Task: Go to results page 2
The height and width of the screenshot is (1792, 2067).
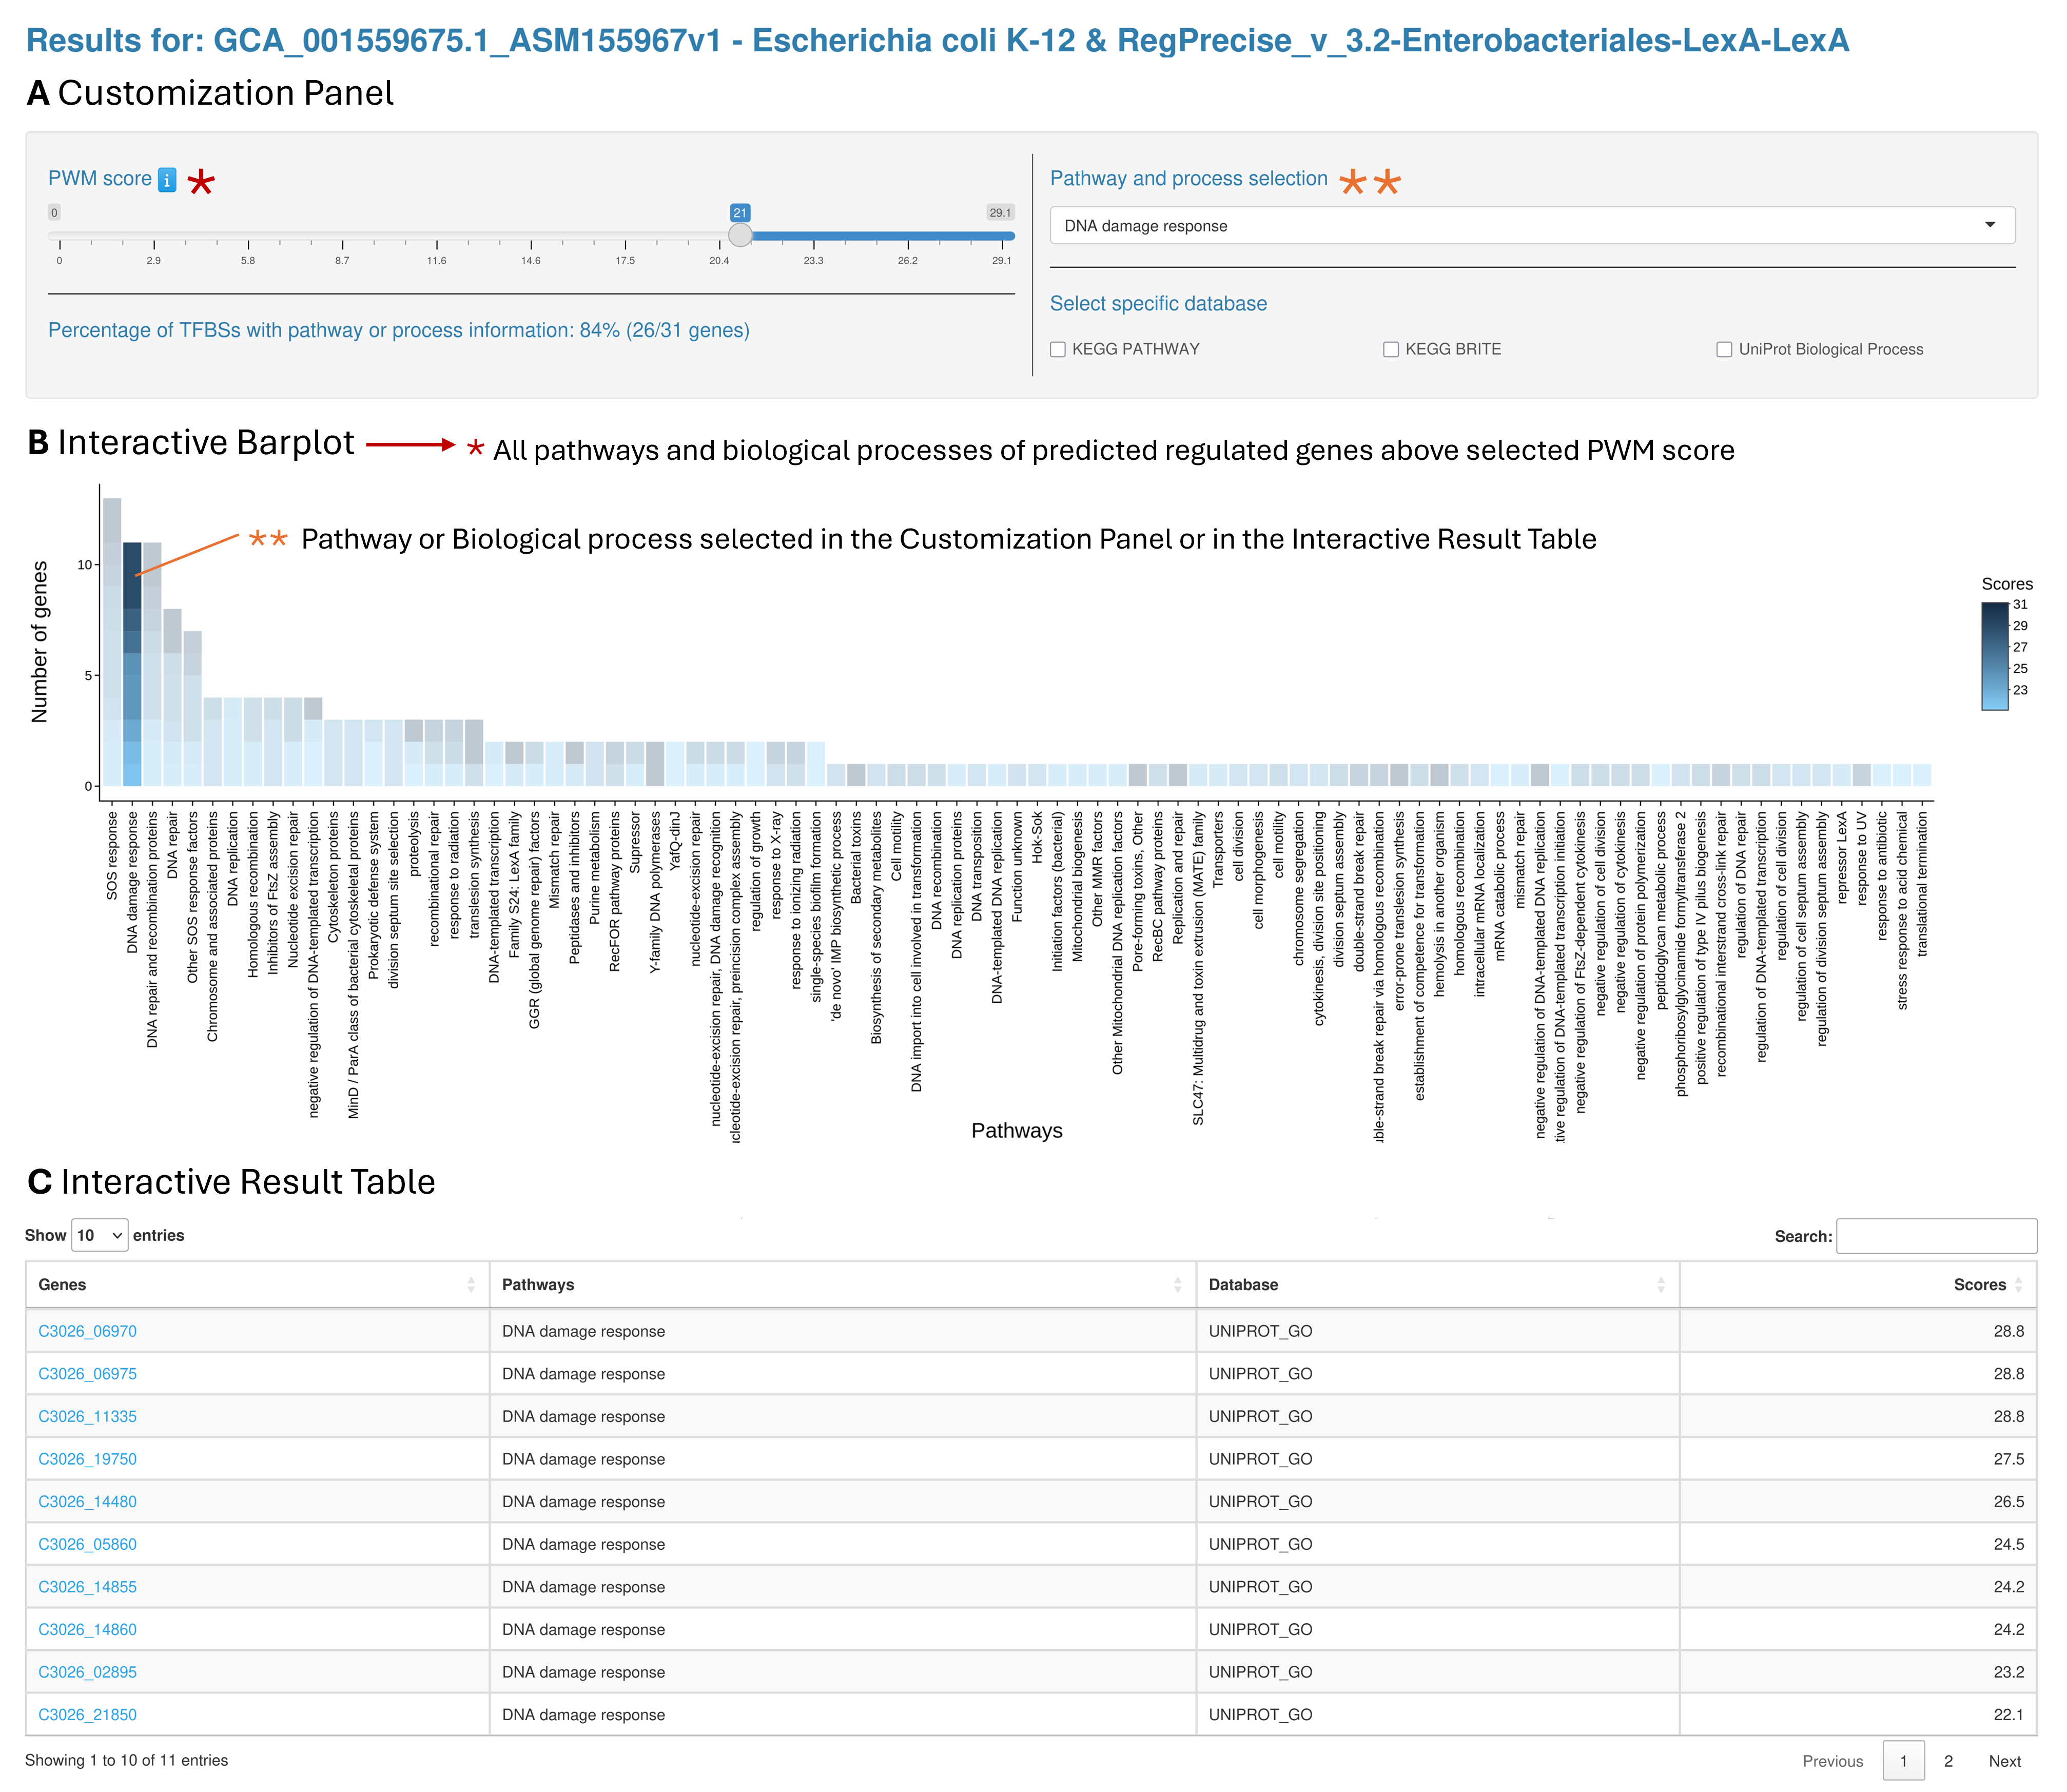Action: pyautogui.click(x=1948, y=1761)
